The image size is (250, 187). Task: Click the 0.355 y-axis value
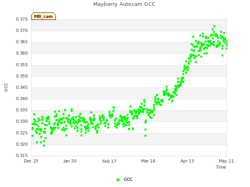point(22,65)
